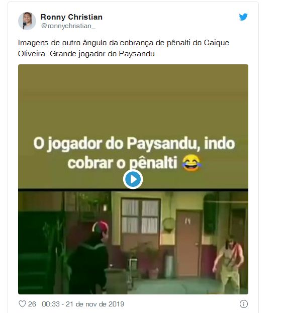Screen dimensions: 284x313
Task: Click the brown door in the video scene
Action: click(x=188, y=243)
